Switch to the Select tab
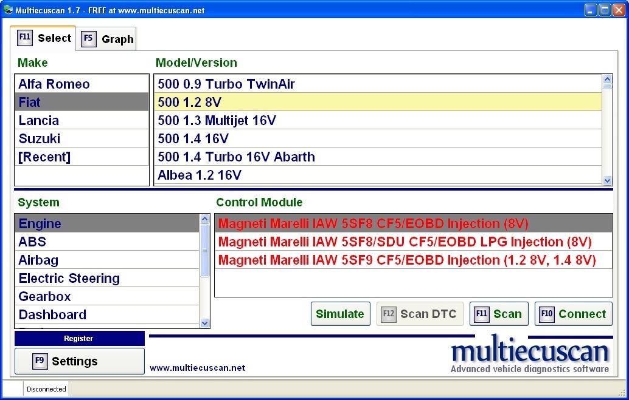This screenshot has height=400, width=629. coord(55,38)
